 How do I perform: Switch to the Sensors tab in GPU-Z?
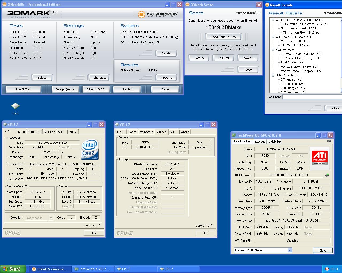pos(260,142)
